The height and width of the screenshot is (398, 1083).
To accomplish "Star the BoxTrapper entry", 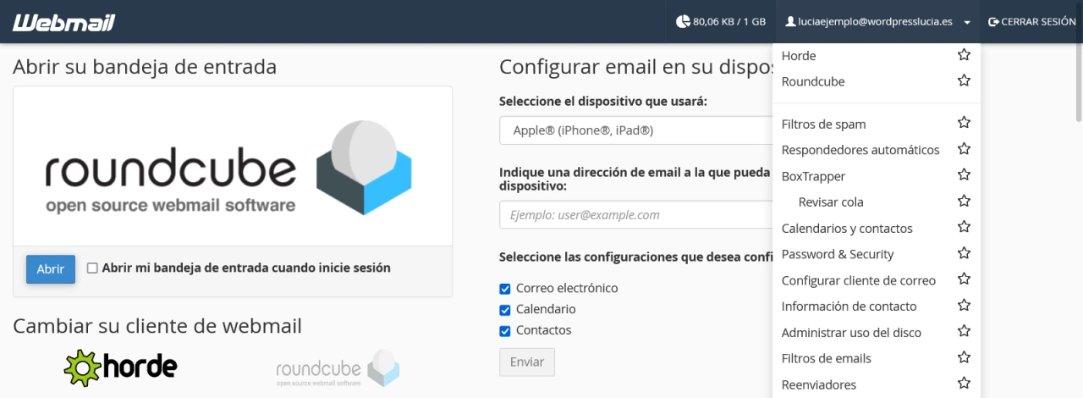I will click(964, 175).
